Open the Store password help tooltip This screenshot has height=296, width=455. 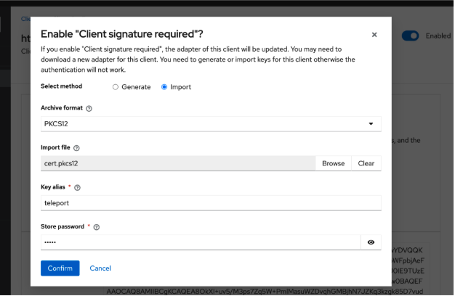point(96,227)
